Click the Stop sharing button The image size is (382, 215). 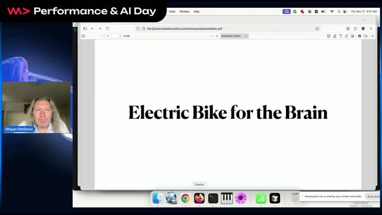[372, 196]
